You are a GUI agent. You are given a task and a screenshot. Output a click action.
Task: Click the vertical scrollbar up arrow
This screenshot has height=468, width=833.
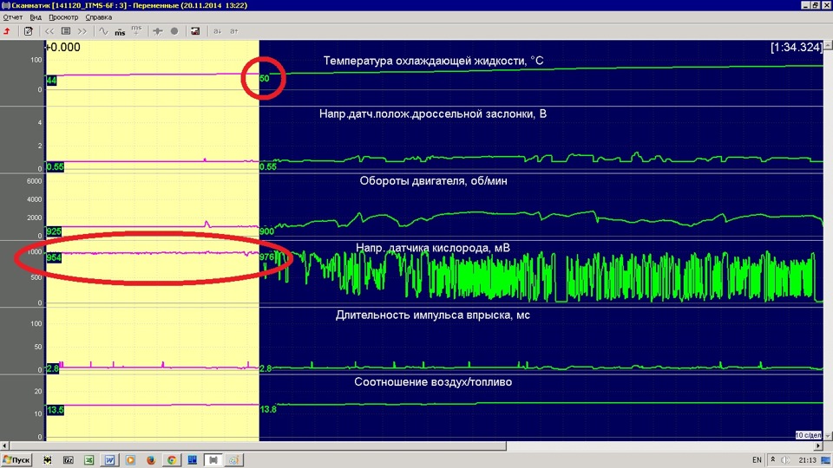pos(828,46)
